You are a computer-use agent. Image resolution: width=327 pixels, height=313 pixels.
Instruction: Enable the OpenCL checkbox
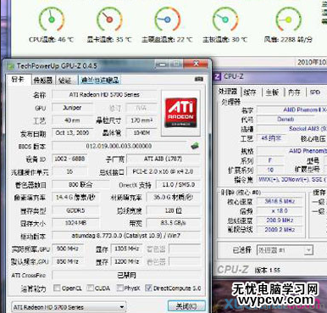[57, 288]
